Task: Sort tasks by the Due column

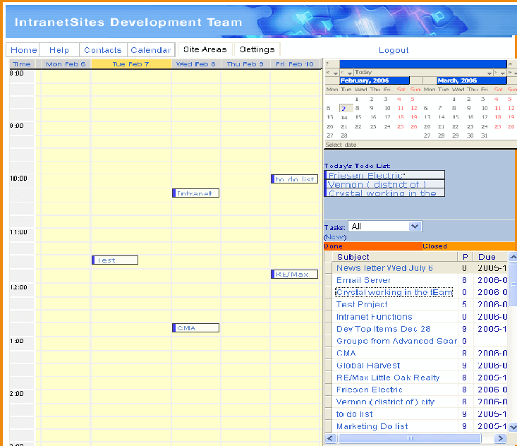Action: 491,257
